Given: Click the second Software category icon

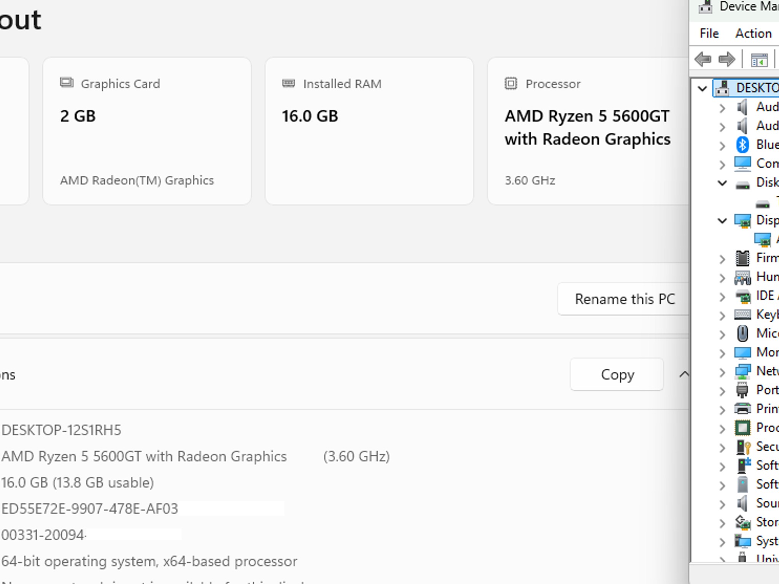Looking at the screenshot, I should [742, 484].
